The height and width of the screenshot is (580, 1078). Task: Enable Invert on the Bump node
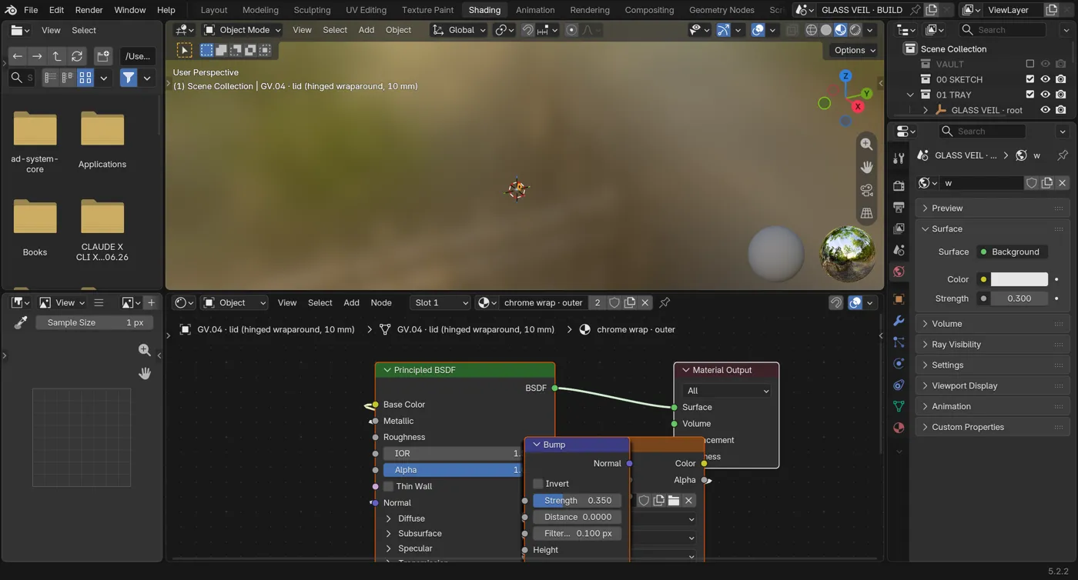[538, 483]
